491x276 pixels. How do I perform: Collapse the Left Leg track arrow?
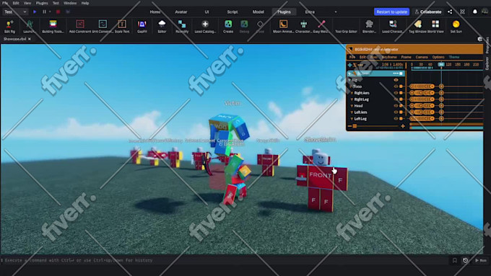point(352,119)
